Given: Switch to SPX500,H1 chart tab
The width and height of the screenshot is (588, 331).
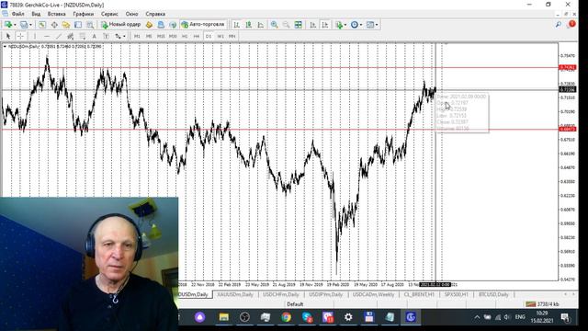Looking at the screenshot, I should coord(456,294).
